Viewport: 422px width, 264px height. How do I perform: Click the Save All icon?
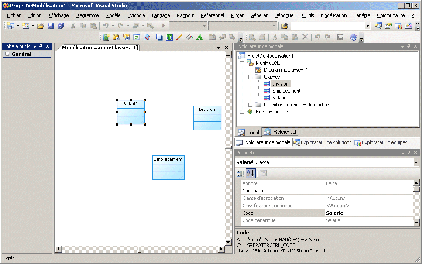61,26
